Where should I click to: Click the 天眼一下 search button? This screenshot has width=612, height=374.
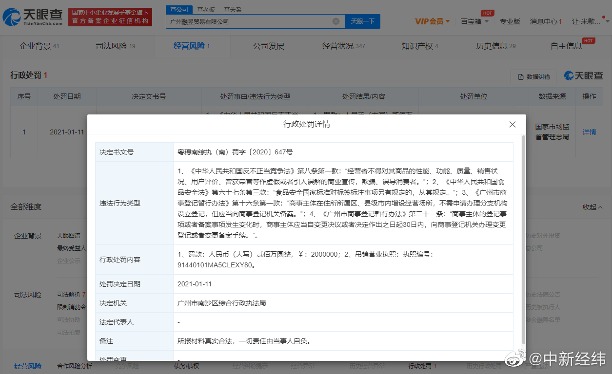tap(362, 21)
